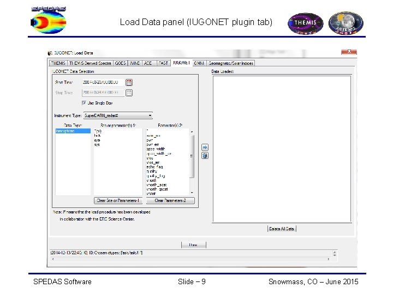Viewport: 393px width, 294px height.
Task: Switch to THEMIS Derived Spectra tab
Action: pyautogui.click(x=90, y=63)
